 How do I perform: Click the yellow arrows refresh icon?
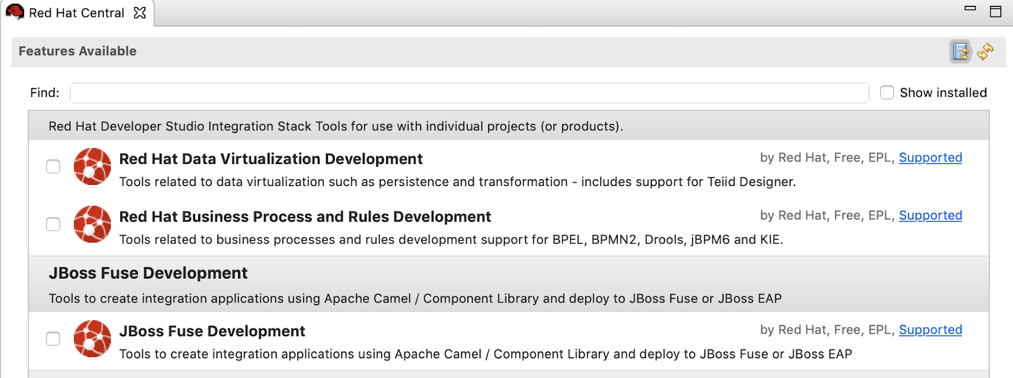(985, 51)
